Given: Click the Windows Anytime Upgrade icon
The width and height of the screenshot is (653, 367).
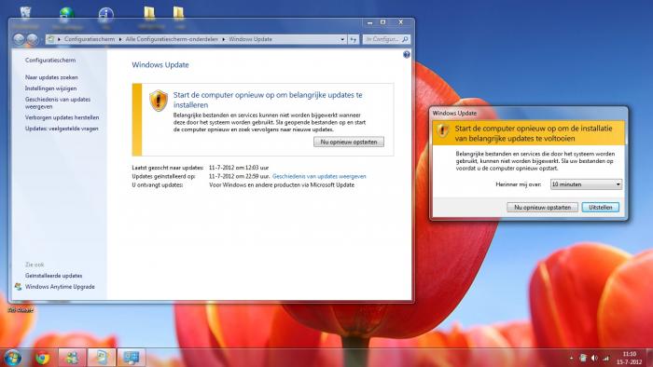Looking at the screenshot, I should click(x=19, y=287).
